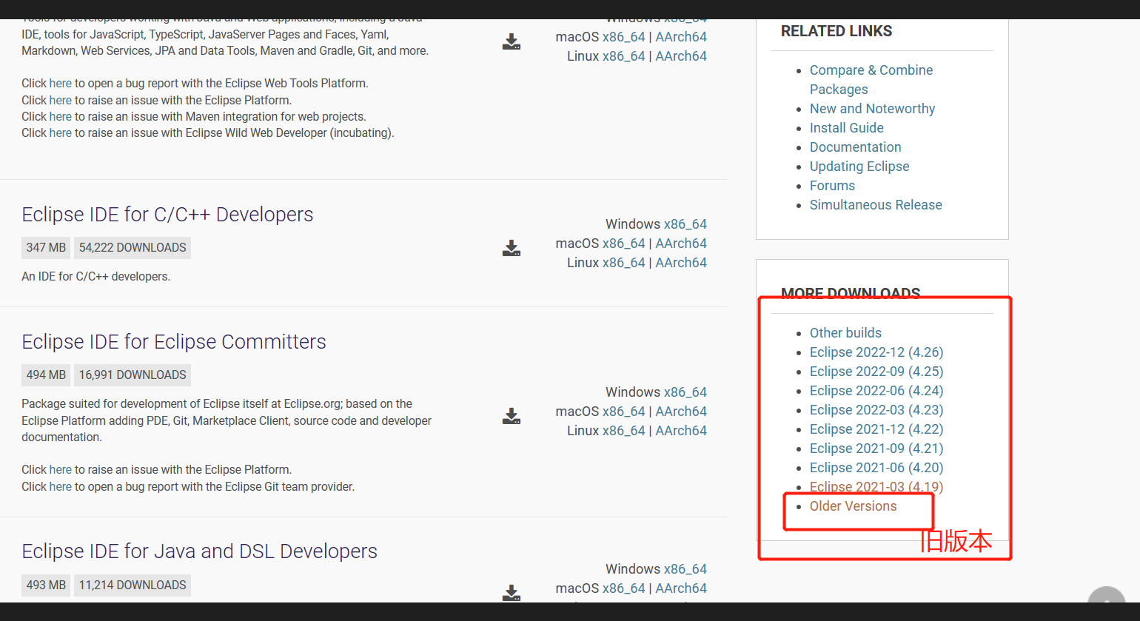Viewport: 1140px width, 621px height.
Task: Open the Eclipse 2022-03 (4.23) link
Action: (876, 410)
